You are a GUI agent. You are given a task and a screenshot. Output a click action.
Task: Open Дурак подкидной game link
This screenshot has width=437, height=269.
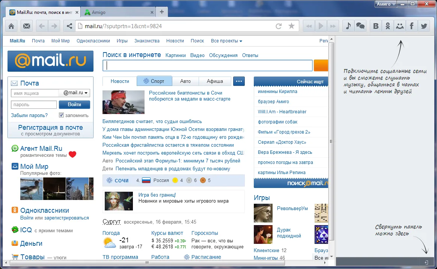(289, 233)
